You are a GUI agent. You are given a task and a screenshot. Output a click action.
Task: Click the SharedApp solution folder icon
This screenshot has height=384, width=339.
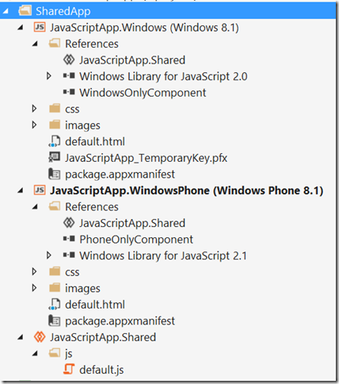pyautogui.click(x=25, y=10)
